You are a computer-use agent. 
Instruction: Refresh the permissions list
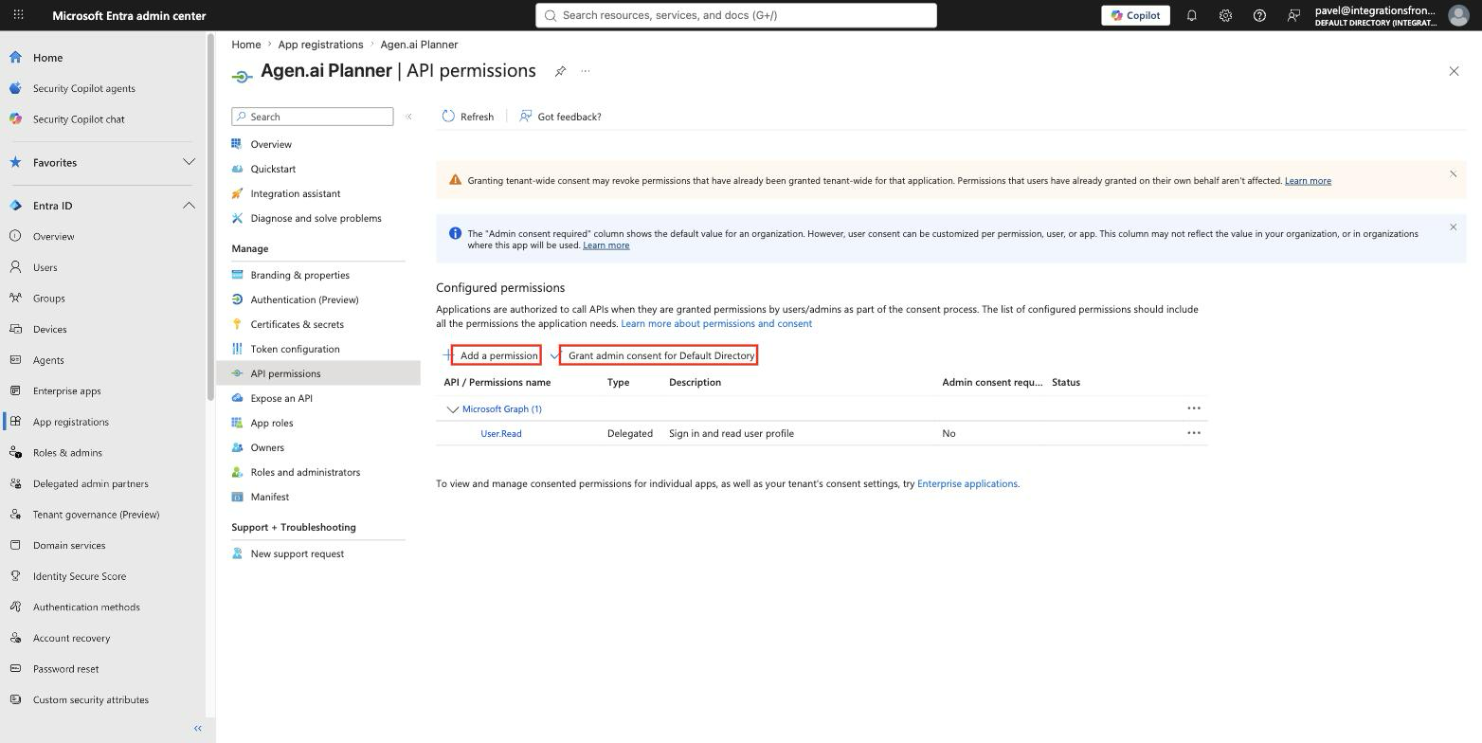pos(468,117)
